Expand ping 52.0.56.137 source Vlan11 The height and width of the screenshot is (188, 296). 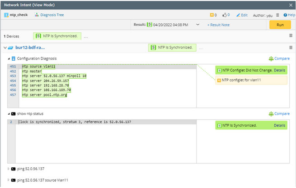8,180
